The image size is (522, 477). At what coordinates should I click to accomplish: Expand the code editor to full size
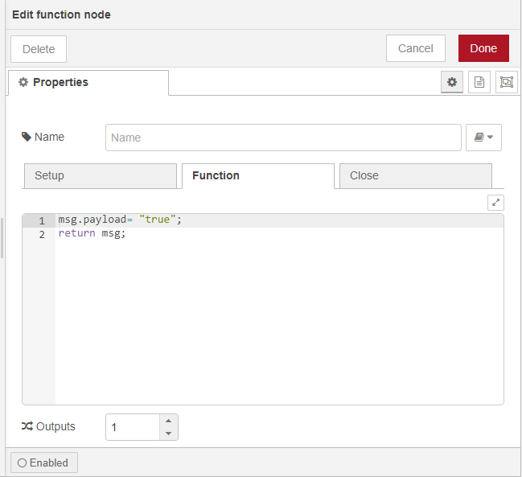click(x=495, y=203)
